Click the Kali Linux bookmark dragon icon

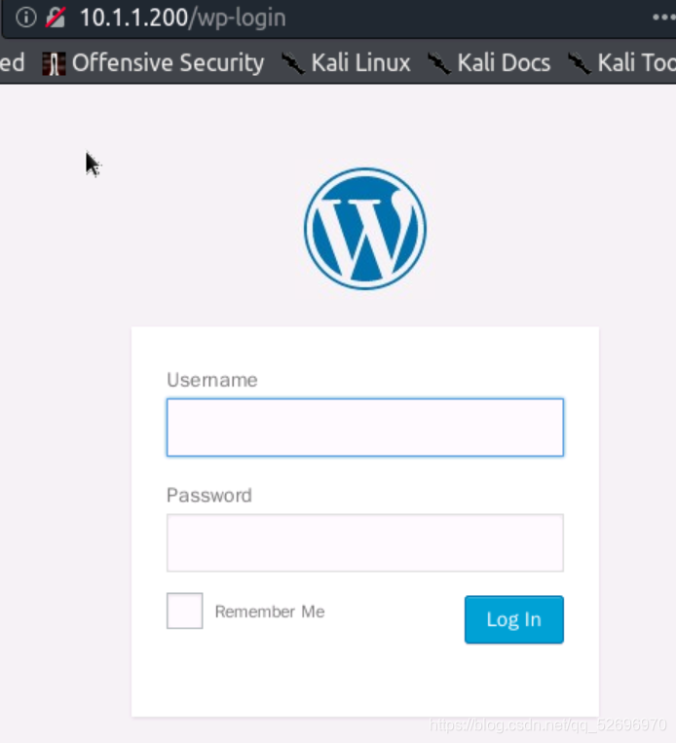click(x=293, y=63)
